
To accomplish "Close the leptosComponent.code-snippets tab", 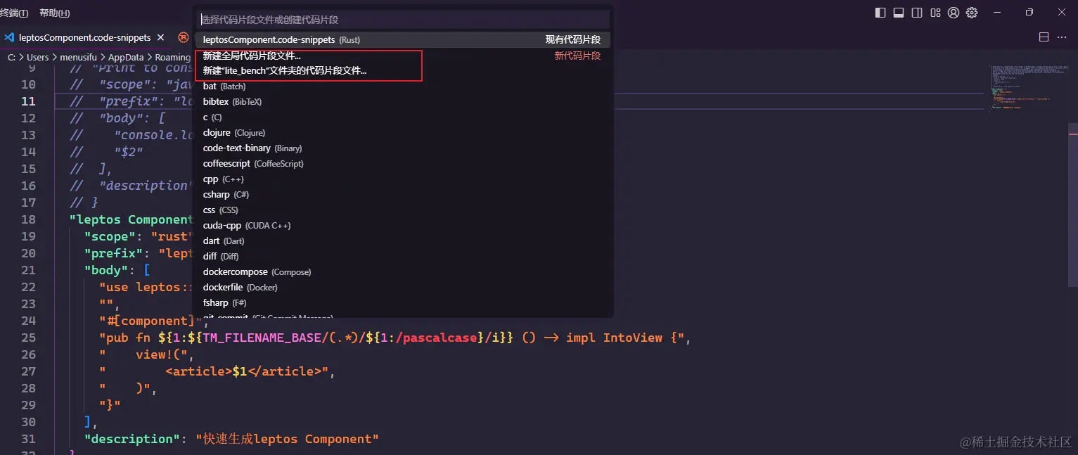I will pos(160,37).
